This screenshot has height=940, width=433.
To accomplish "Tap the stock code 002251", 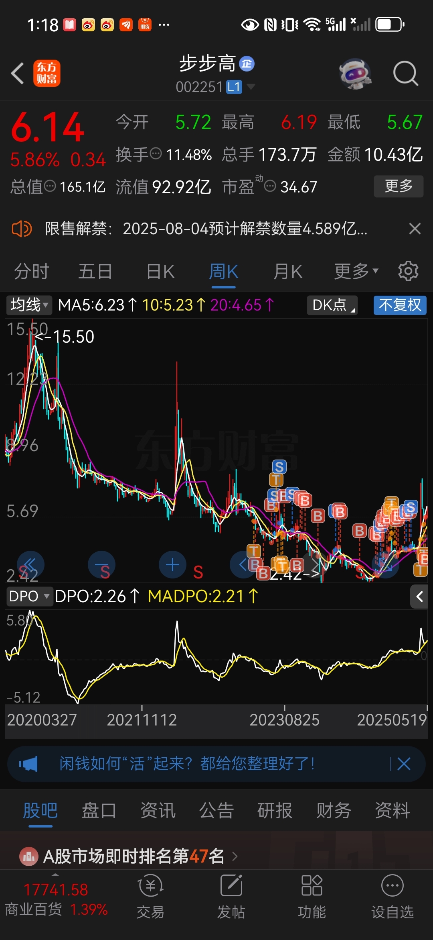I will click(199, 87).
